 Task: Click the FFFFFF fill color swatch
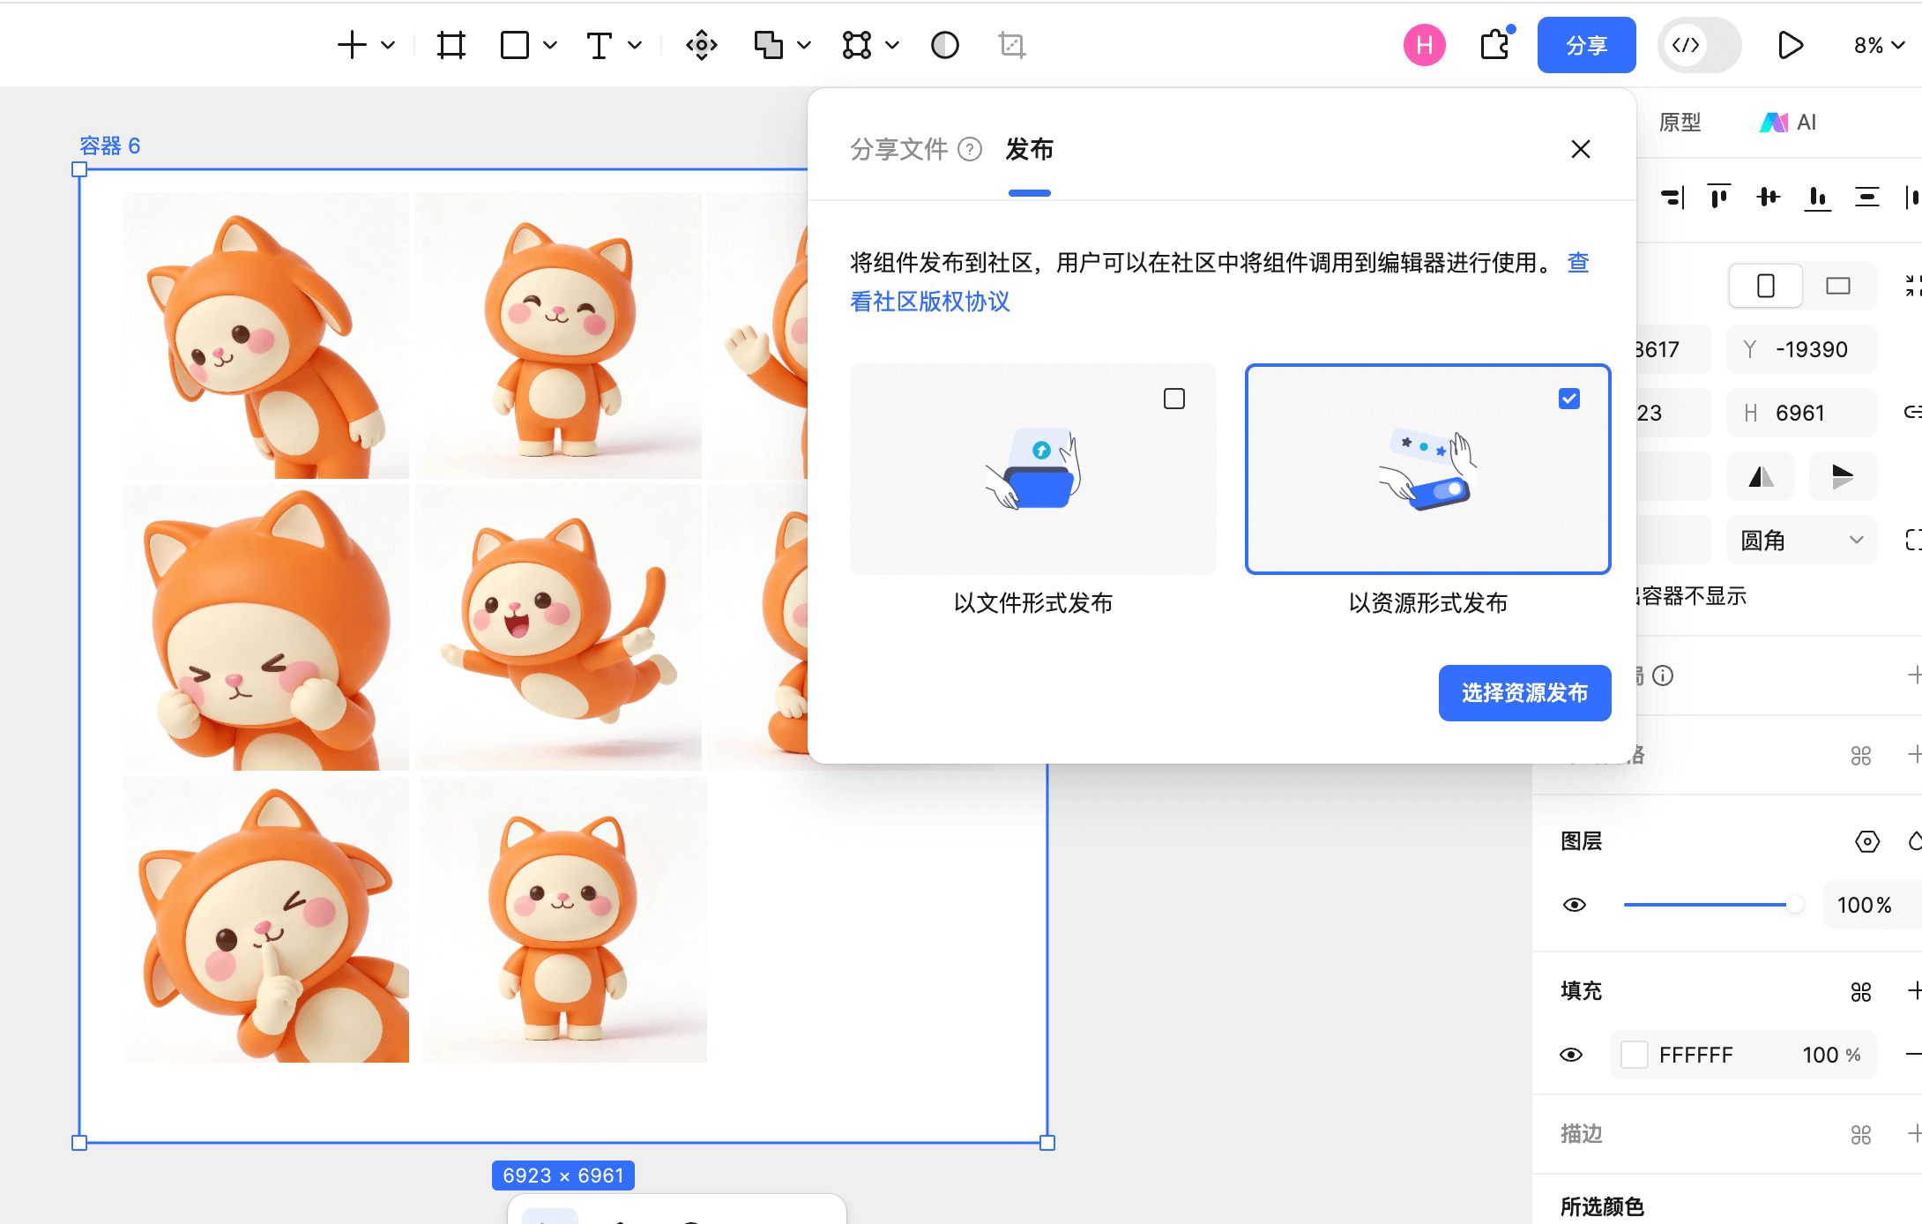[x=1635, y=1055]
